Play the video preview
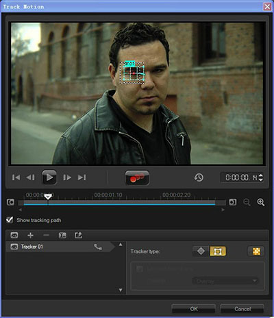The image size is (274, 318). click(49, 178)
